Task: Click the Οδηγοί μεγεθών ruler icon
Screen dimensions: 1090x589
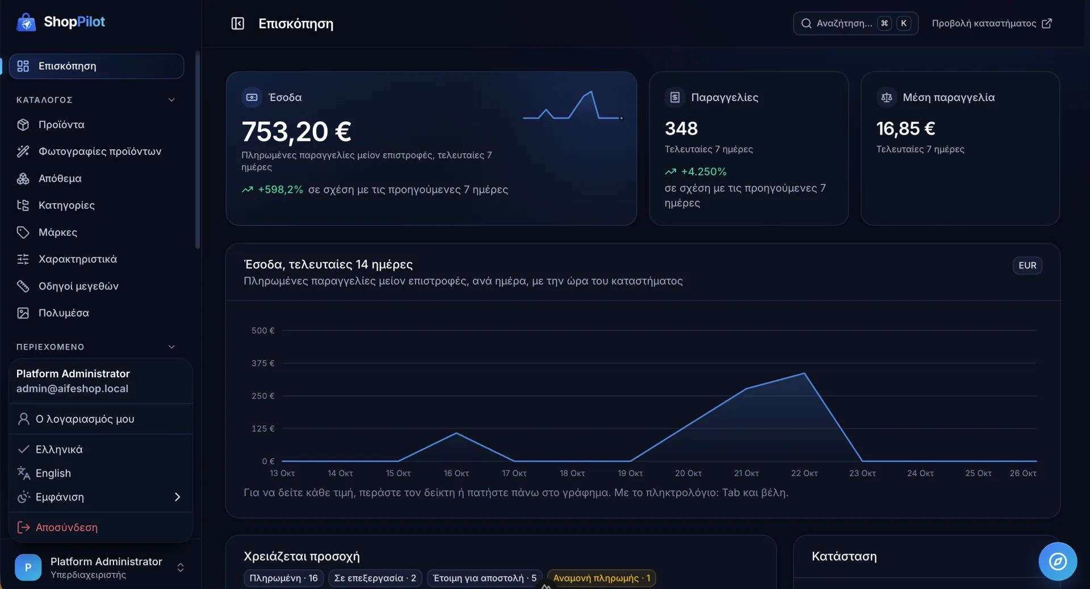Action: (23, 286)
